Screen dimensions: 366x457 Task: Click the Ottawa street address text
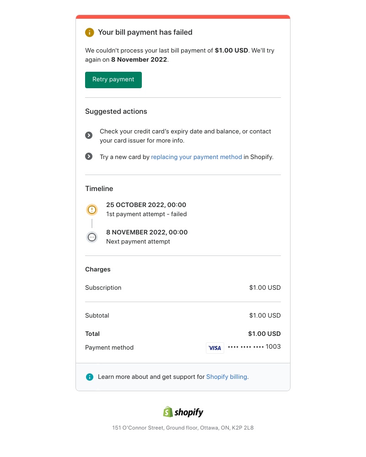coord(183,428)
